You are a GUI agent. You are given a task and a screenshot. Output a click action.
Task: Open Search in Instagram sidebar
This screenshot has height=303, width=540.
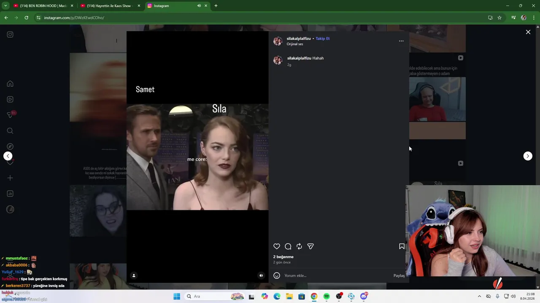tap(10, 131)
